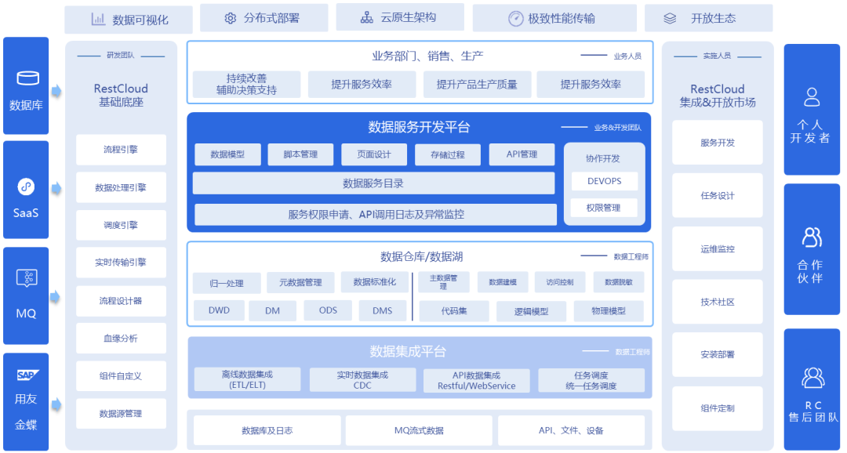Open the 开放生态 top tab
The height and width of the screenshot is (453, 847).
tap(708, 18)
